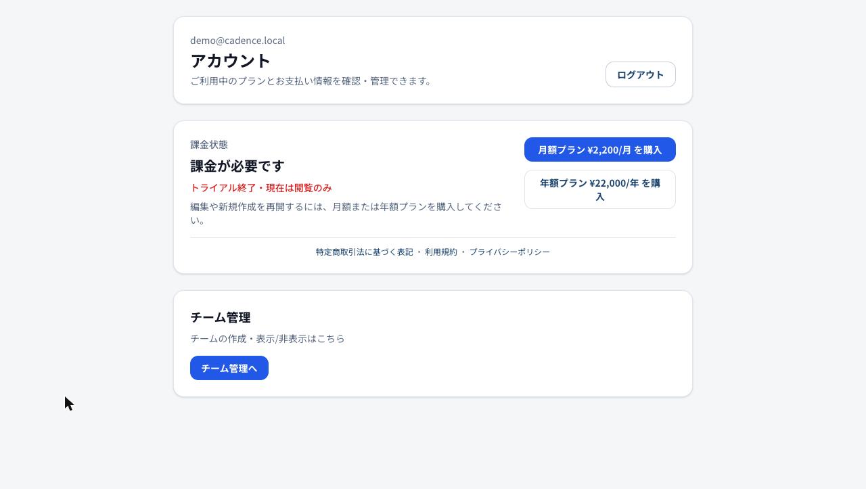Click the demo@cadence.local email text
Screen dimensions: 866x489
[x=237, y=41]
